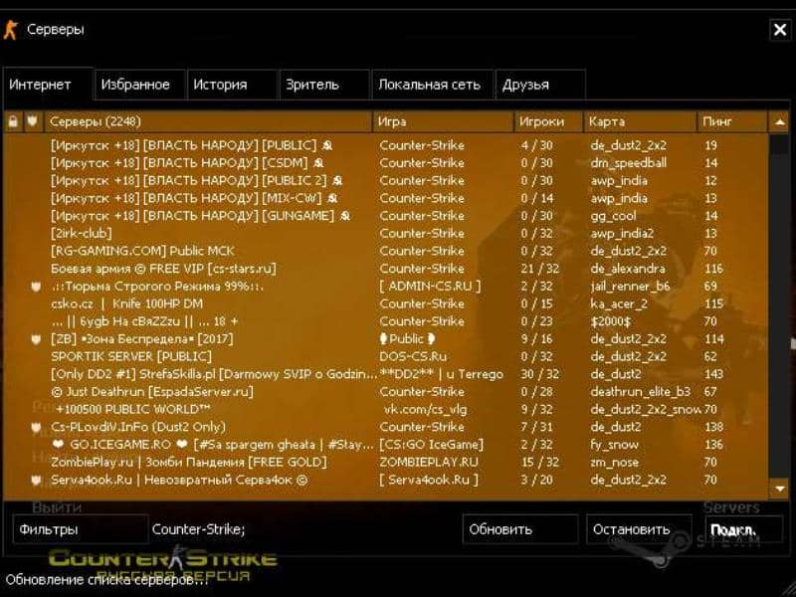The width and height of the screenshot is (796, 597).
Task: Sort by Игра column header
Action: [443, 121]
